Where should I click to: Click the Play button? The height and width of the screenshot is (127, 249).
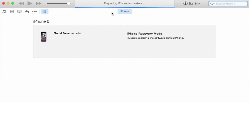tap(30, 3)
